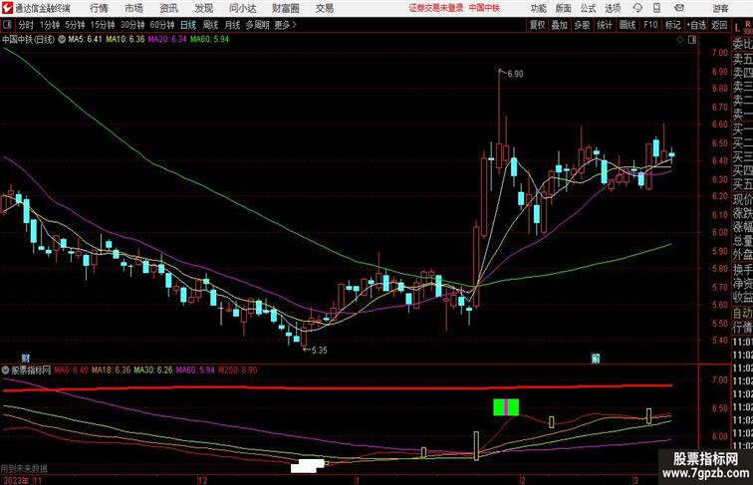Image resolution: width=753 pixels, height=485 pixels.
Task: Open the 行情 menu
Action: (99, 8)
